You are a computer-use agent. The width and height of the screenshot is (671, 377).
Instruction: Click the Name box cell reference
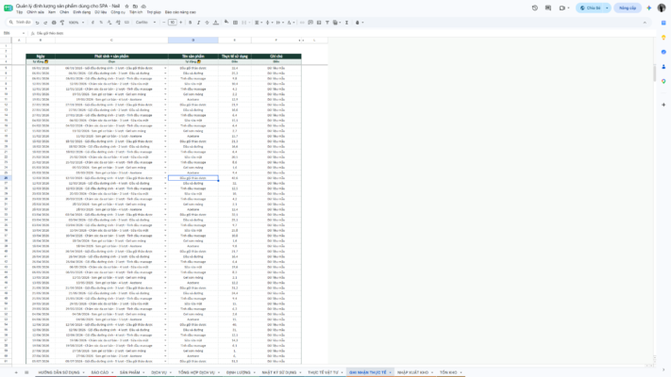[x=14, y=33]
